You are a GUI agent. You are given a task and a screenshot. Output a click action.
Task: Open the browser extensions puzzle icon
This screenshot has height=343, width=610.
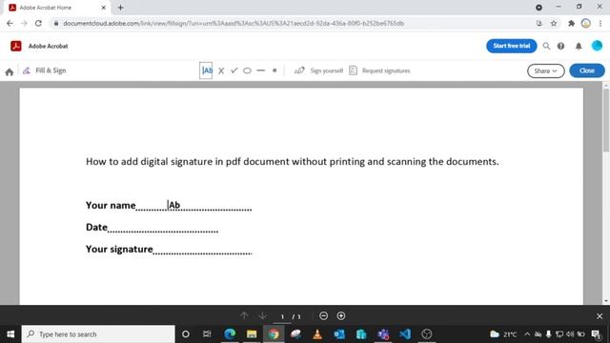click(x=571, y=23)
